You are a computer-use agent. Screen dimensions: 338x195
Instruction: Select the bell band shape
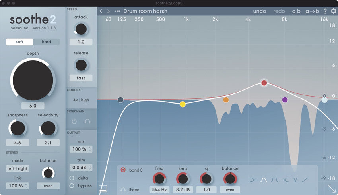(264, 180)
